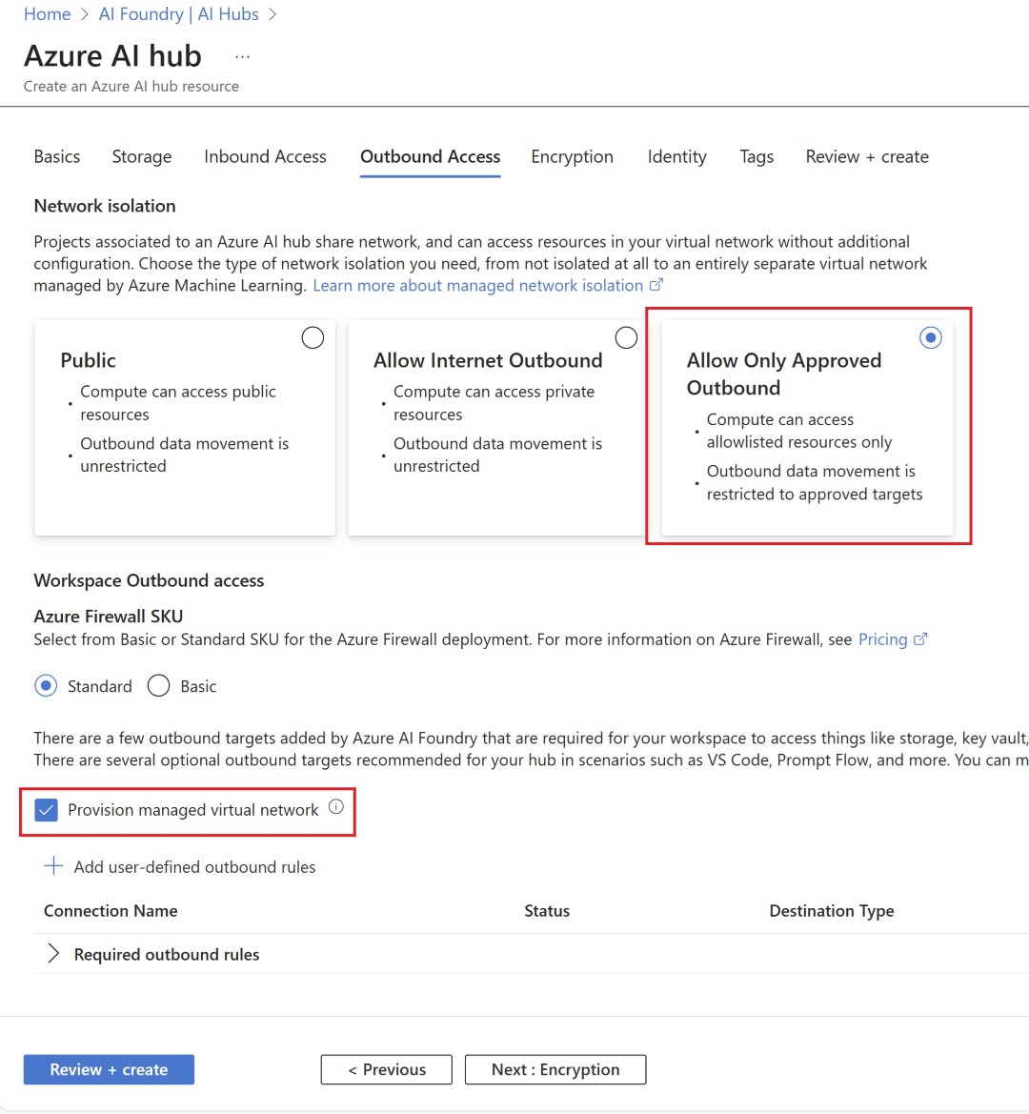
Task: Click the plus icon to add outbound rules
Action: point(53,866)
